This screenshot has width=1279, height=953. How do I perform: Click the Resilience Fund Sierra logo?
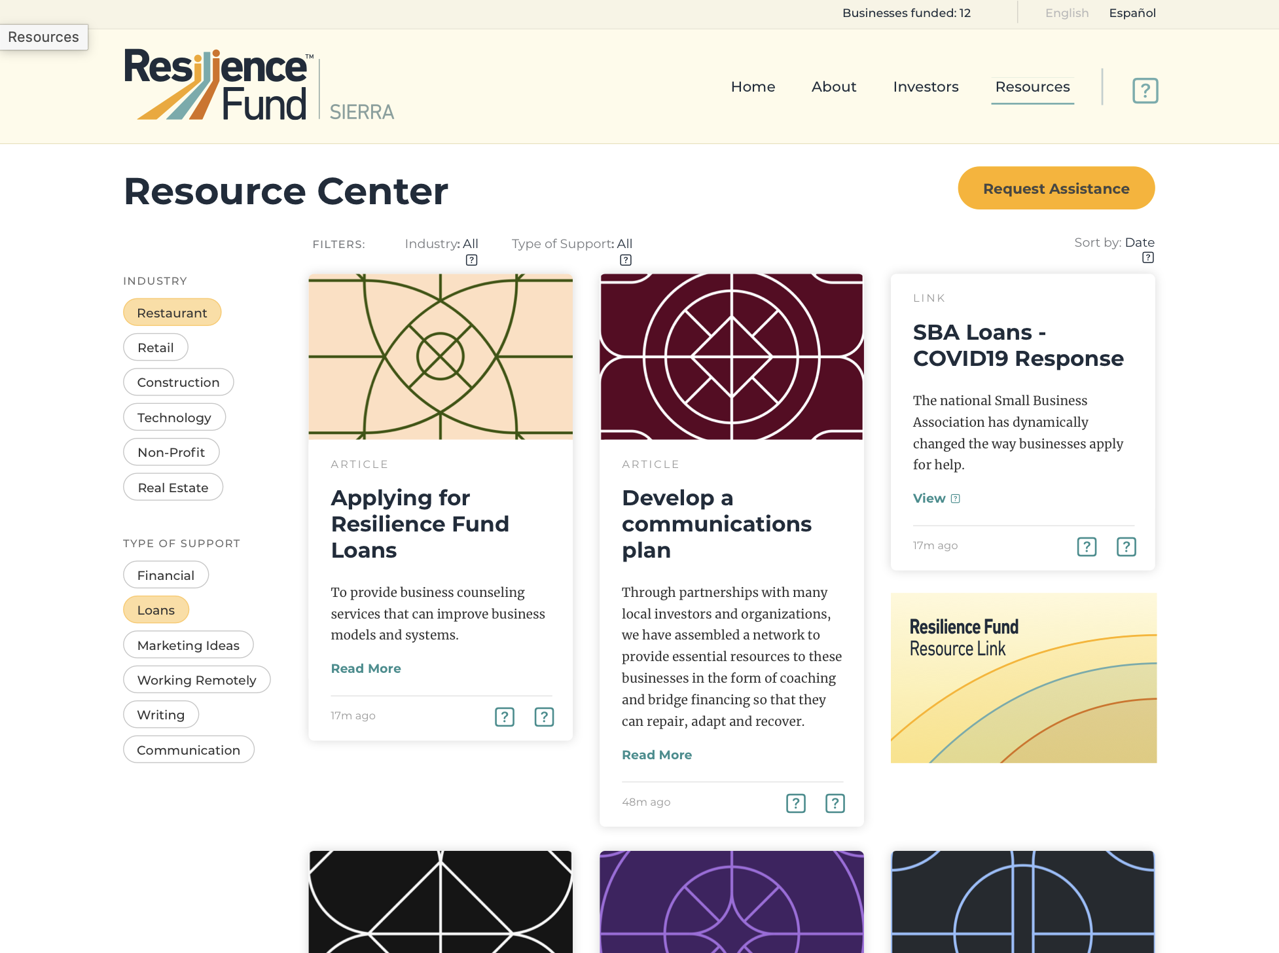(259, 85)
